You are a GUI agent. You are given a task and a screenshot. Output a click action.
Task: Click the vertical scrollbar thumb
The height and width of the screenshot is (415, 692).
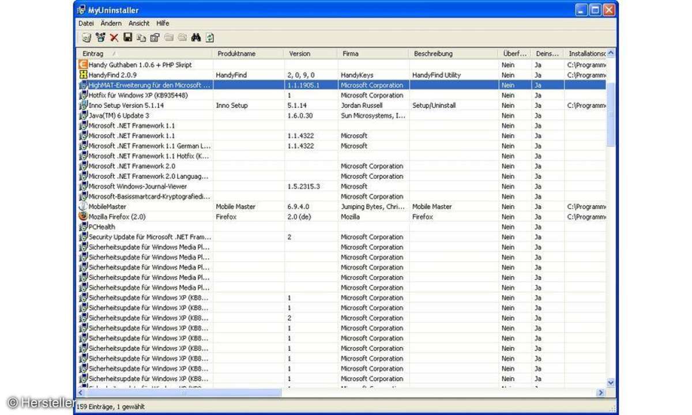click(611, 114)
